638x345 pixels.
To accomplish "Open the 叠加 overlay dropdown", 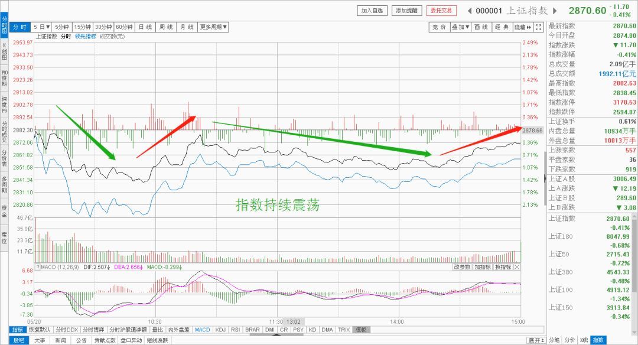I will [x=460, y=27].
